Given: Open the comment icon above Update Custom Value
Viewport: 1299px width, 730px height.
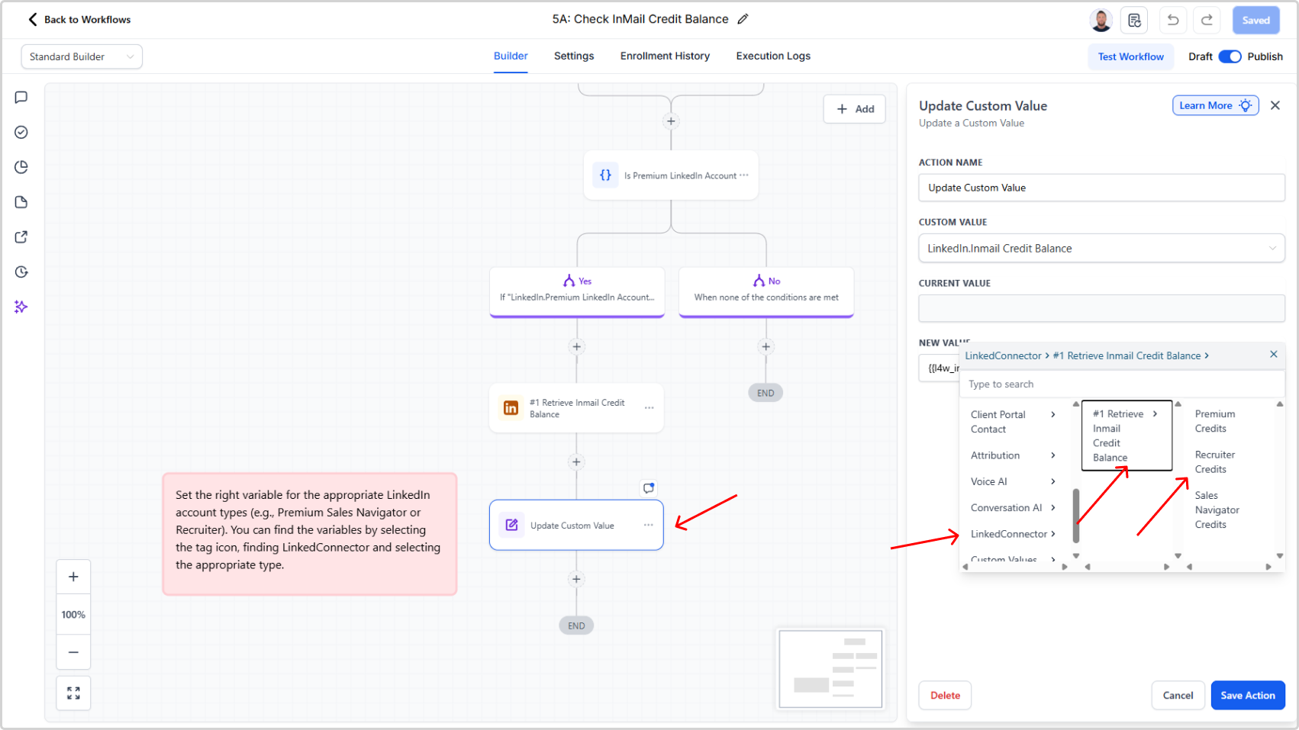Looking at the screenshot, I should pos(648,488).
